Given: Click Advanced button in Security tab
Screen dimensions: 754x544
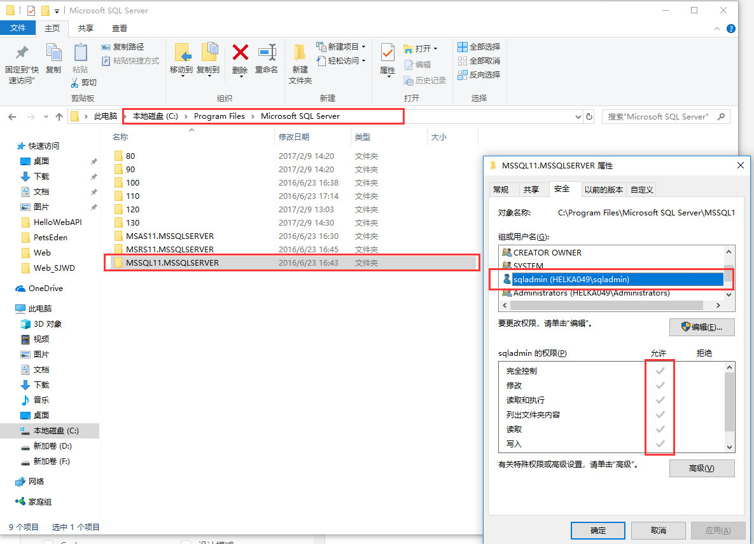Looking at the screenshot, I should (702, 468).
